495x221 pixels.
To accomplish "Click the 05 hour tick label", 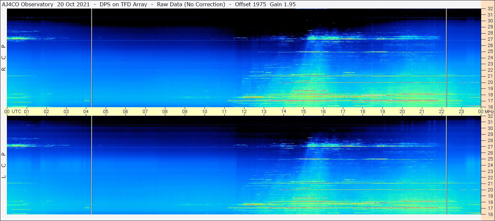I will 106,111.
